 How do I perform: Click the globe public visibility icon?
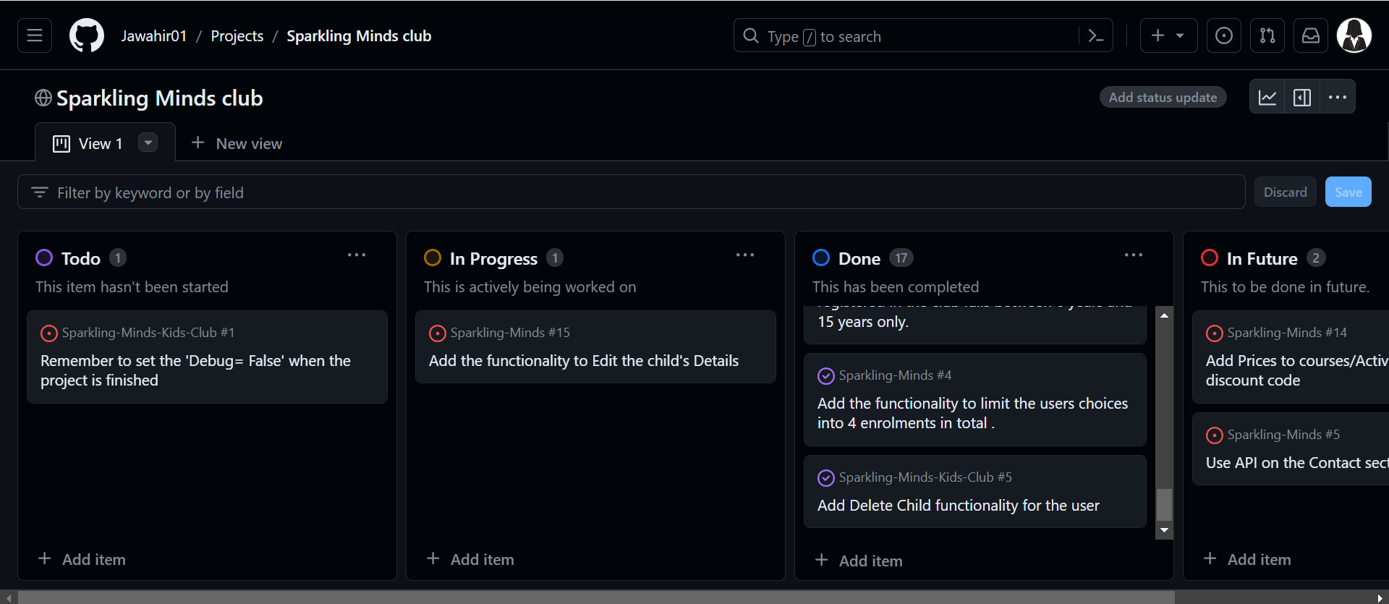pyautogui.click(x=43, y=98)
